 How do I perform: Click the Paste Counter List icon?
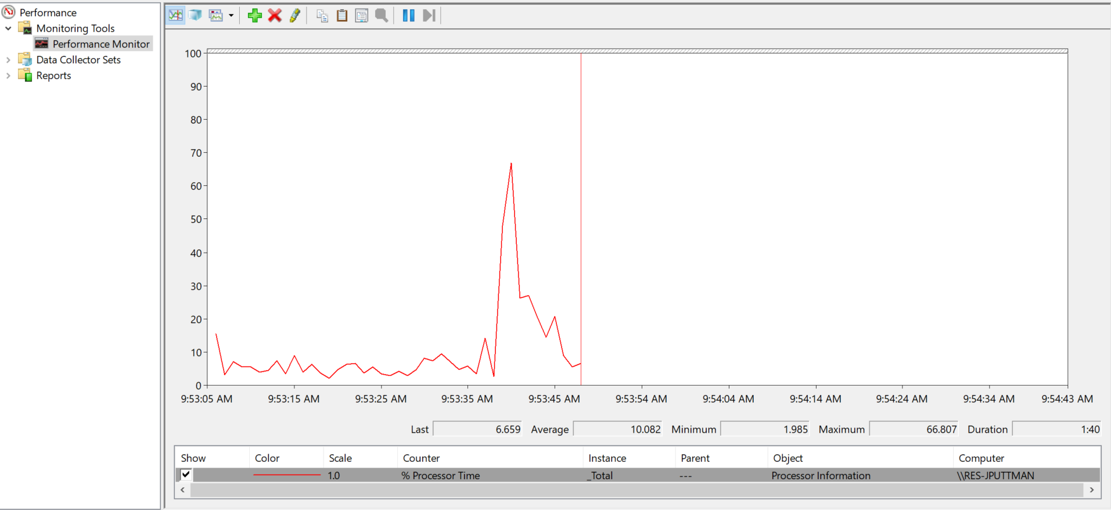coord(342,16)
